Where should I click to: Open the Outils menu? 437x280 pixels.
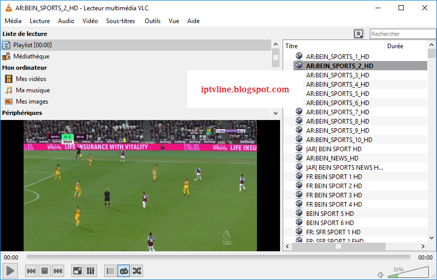152,21
